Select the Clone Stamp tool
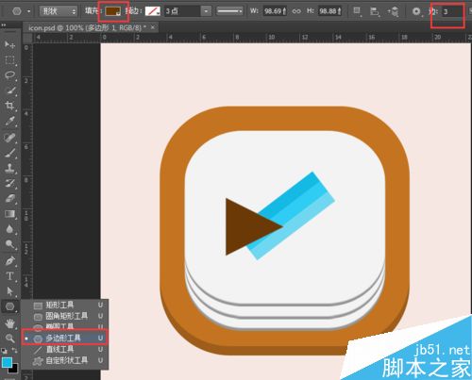Image resolution: width=472 pixels, height=380 pixels. pos(9,168)
